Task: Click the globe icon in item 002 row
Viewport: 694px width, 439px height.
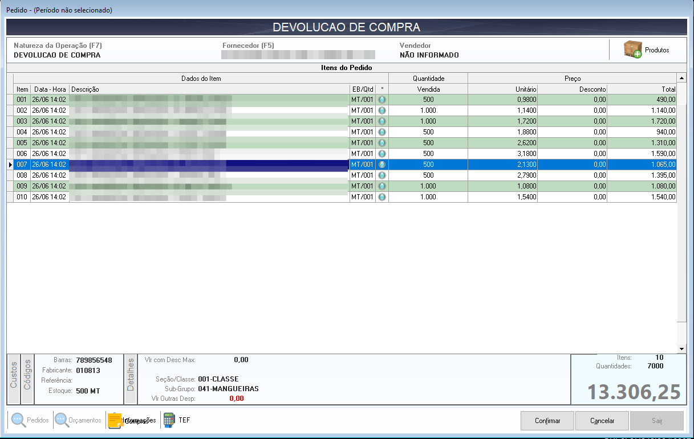Action: click(382, 110)
